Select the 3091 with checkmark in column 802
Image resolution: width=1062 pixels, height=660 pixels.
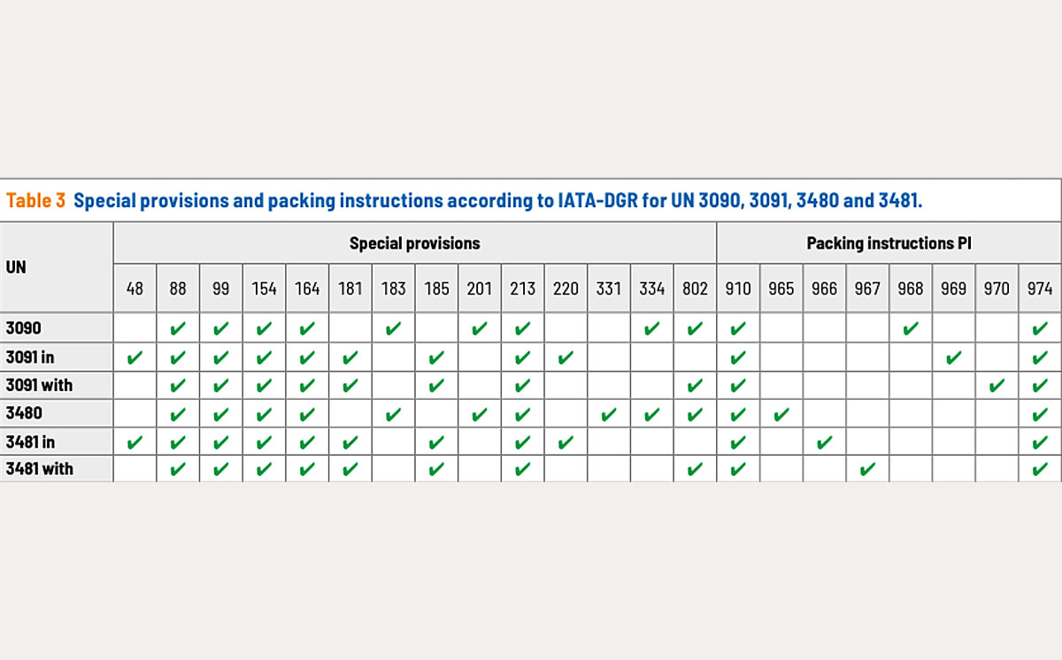point(695,386)
